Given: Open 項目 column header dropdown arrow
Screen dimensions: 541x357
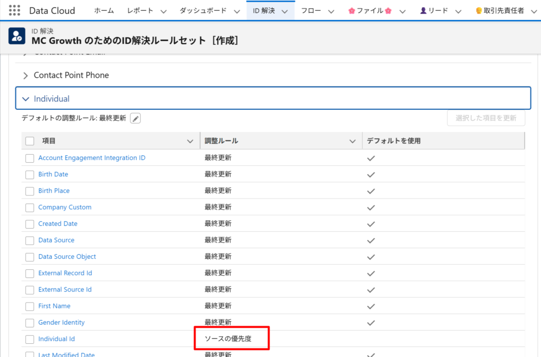Looking at the screenshot, I should 190,141.
